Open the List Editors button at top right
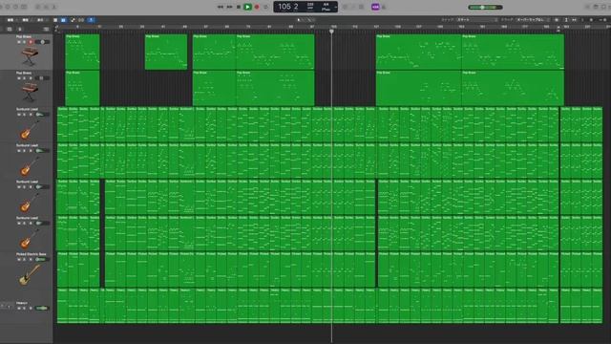 pyautogui.click(x=588, y=7)
